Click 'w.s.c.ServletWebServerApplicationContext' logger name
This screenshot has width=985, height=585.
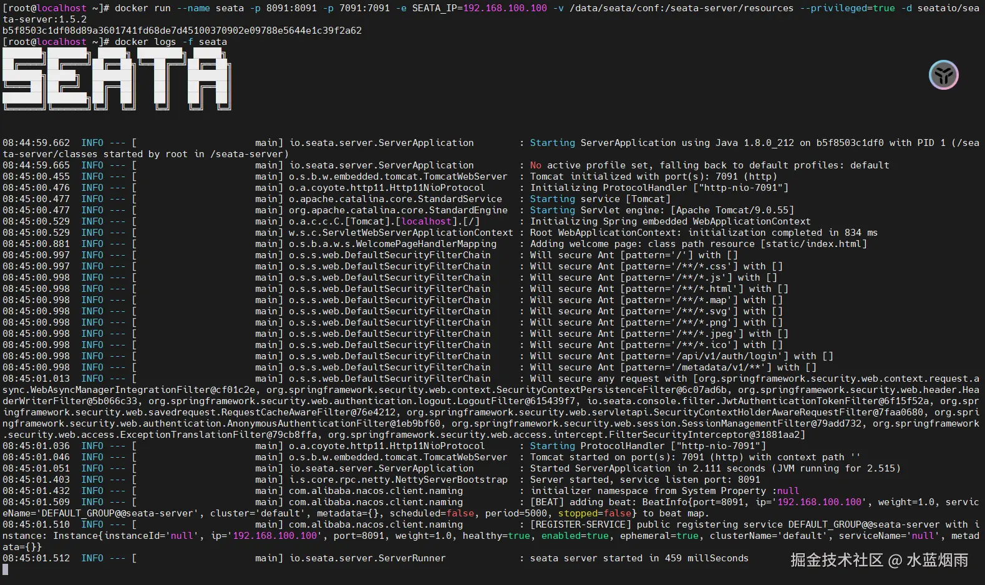[x=400, y=233]
